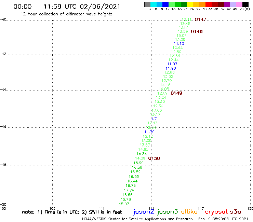Viewport: 253px width, 222px height.
Task: Select the pass number label 0150
Action: point(154,158)
